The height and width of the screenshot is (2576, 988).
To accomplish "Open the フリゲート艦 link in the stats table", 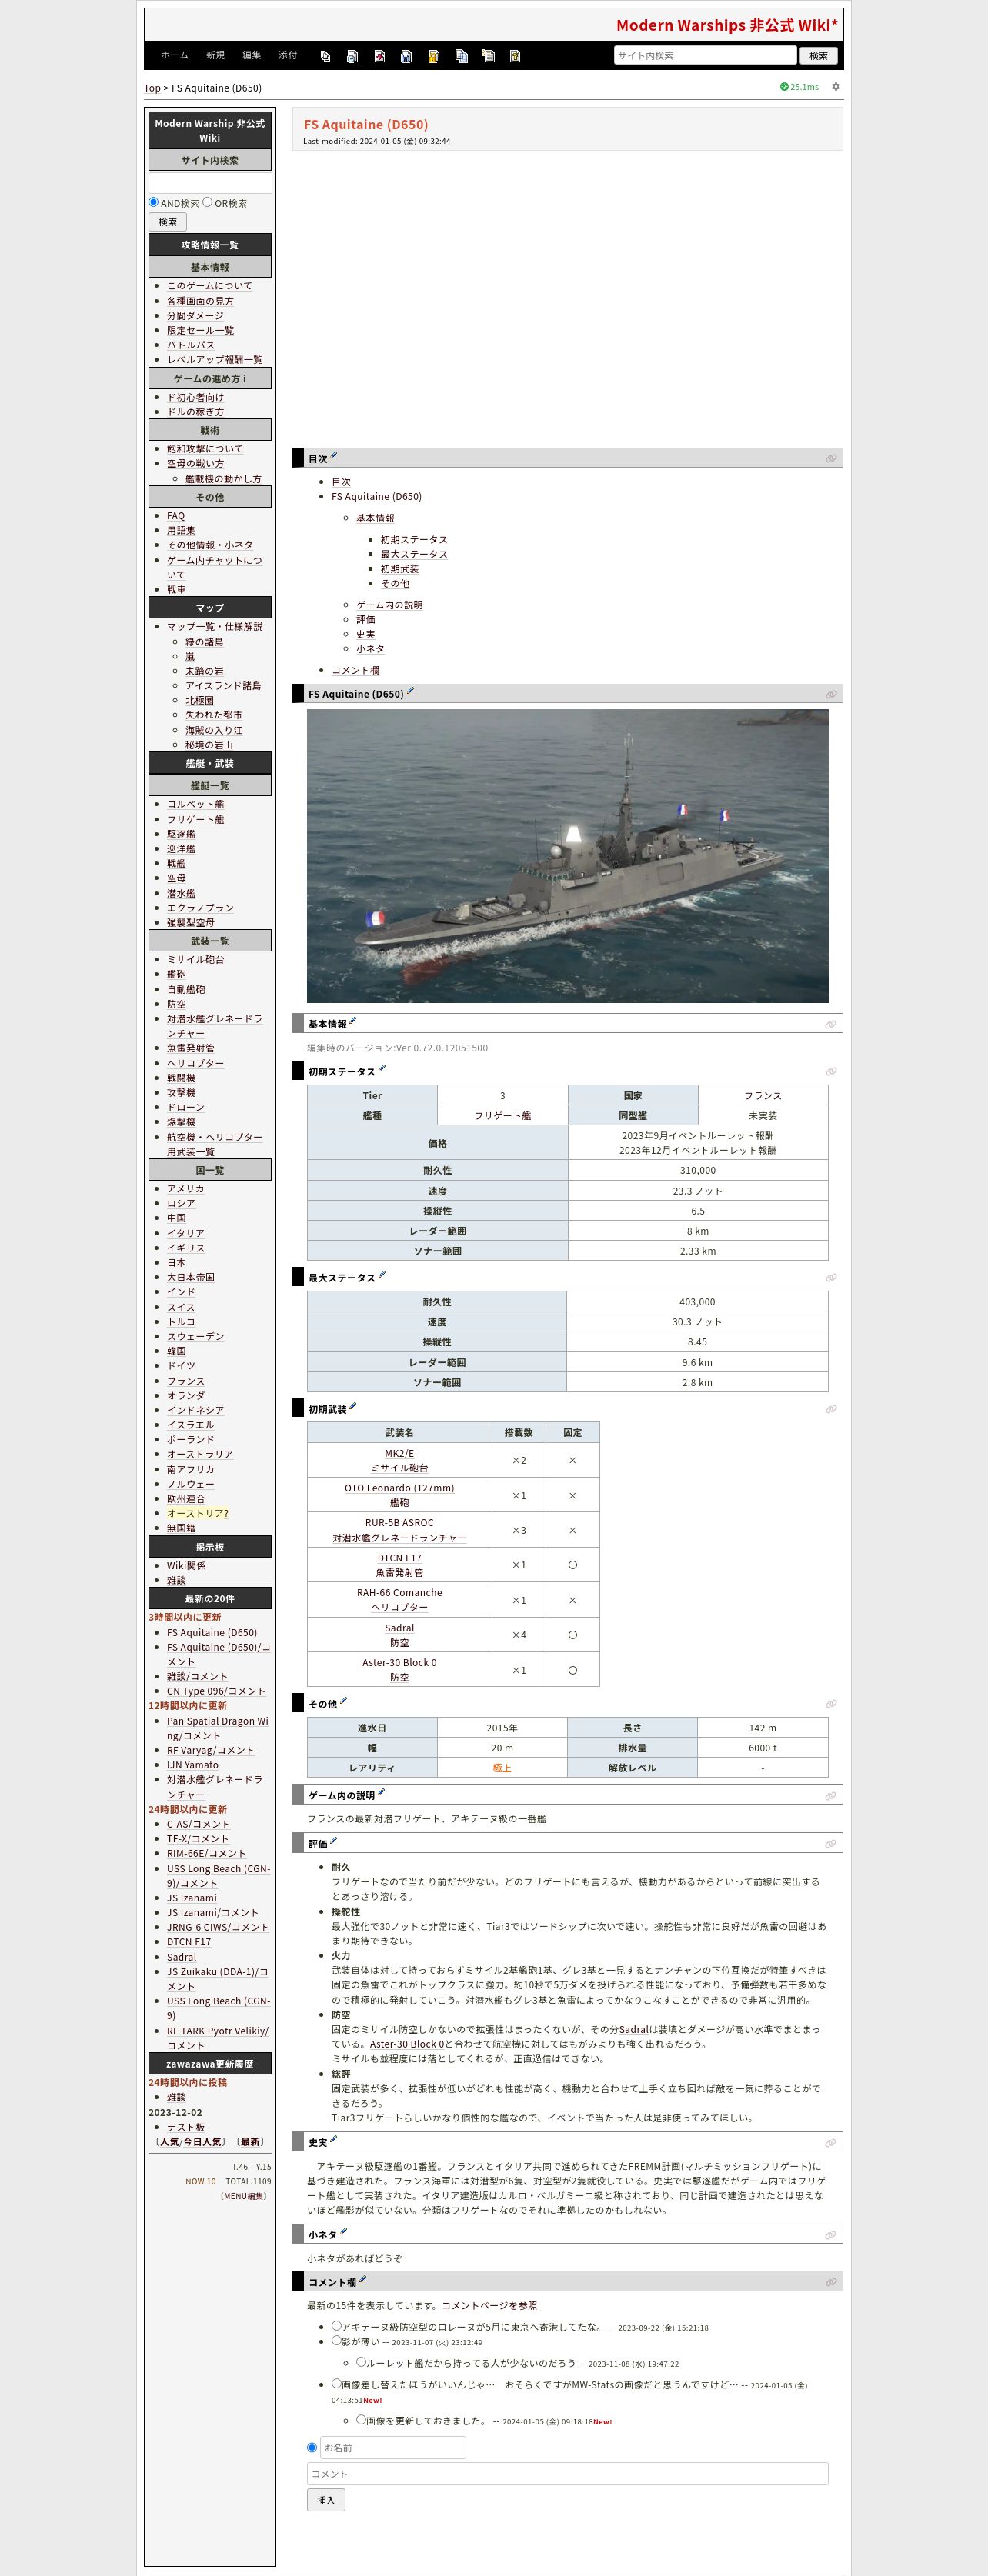I will 502,1115.
